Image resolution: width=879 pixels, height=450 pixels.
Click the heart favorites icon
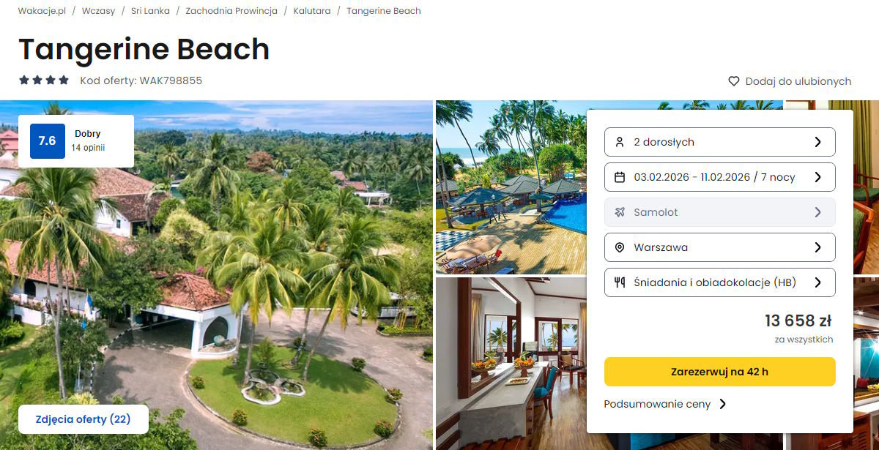[x=734, y=81]
